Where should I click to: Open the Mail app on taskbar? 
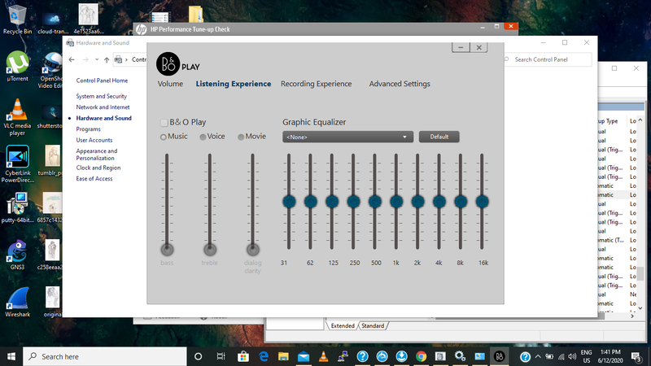(x=304, y=356)
